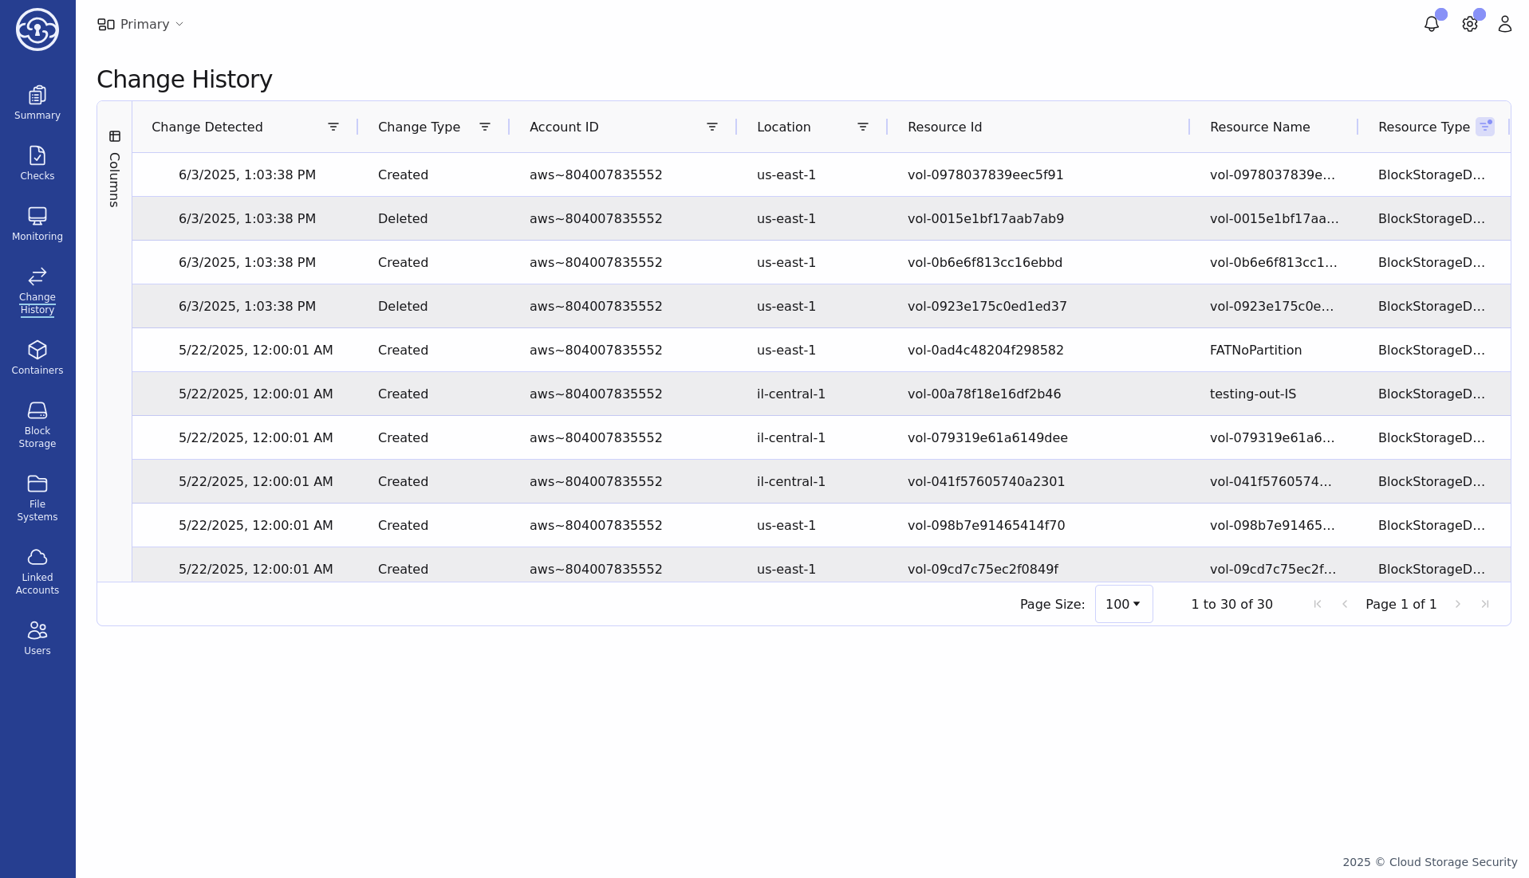Expand the Primary account dropdown
The image size is (1529, 878).
tap(140, 25)
